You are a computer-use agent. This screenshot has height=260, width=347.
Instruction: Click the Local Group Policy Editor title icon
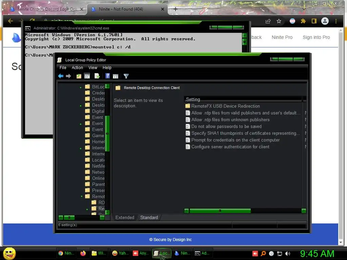[x=59, y=60]
